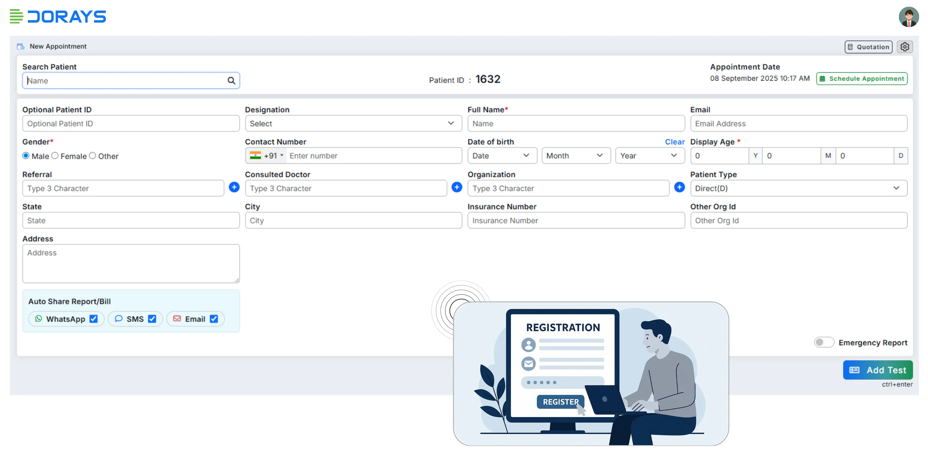Image resolution: width=928 pixels, height=463 pixels.
Task: Uncheck the SMS auto share checkbox
Action: 152,319
